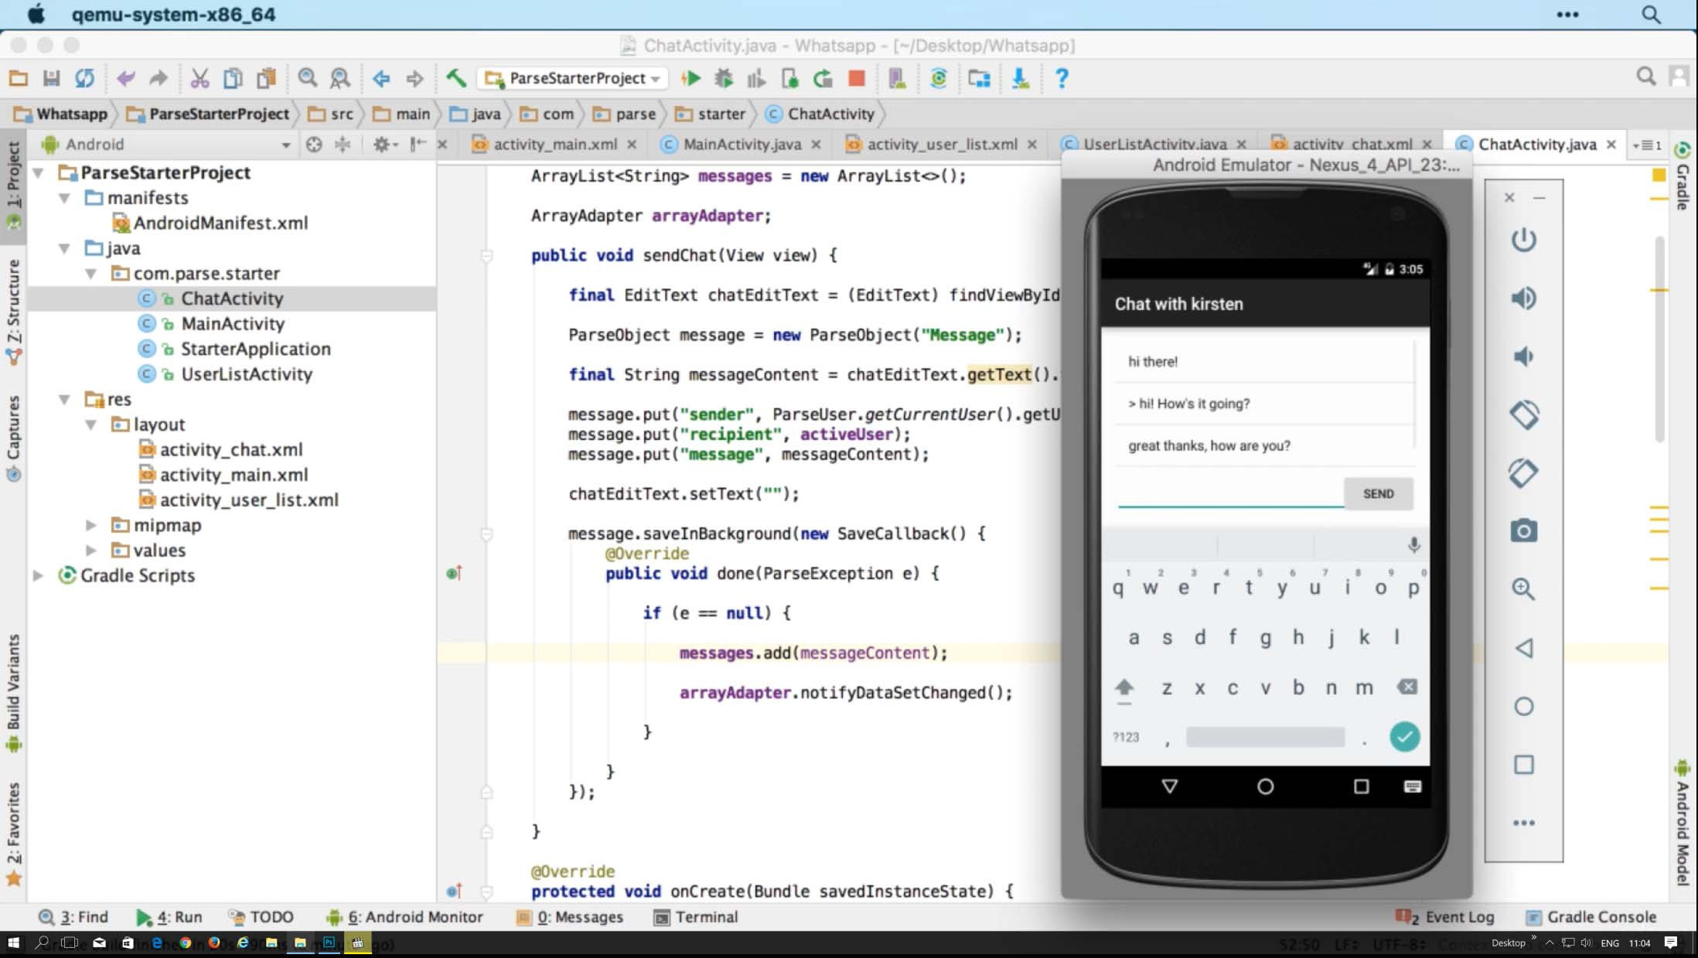The image size is (1698, 958).
Task: Click the Windows Start button
Action: [13, 943]
